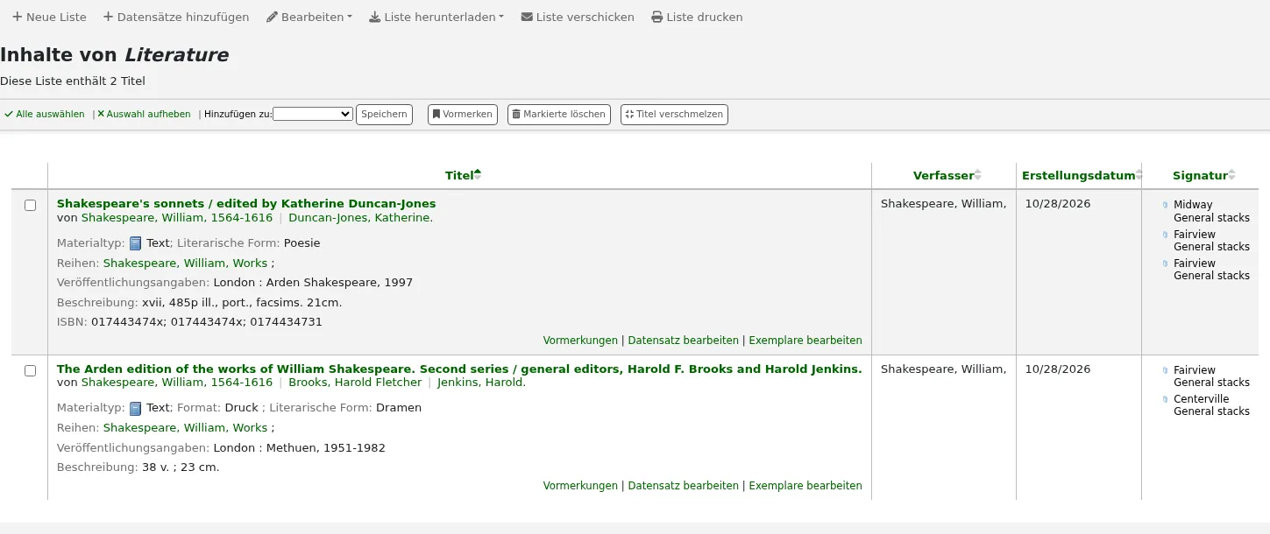The image size is (1270, 534).
Task: Open the Hinzufügen zu combo box
Action: pyautogui.click(x=313, y=114)
